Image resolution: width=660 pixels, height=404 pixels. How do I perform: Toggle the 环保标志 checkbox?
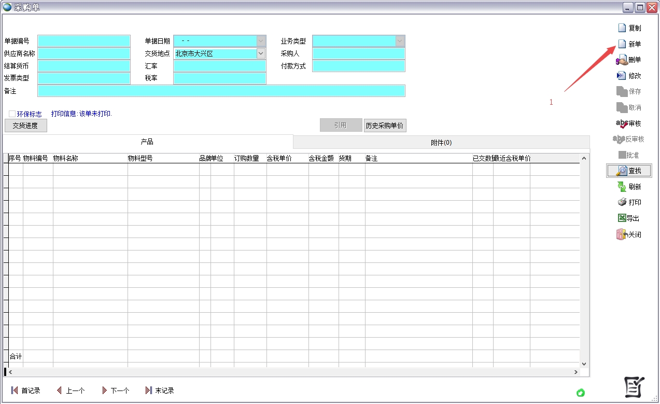tap(12, 114)
